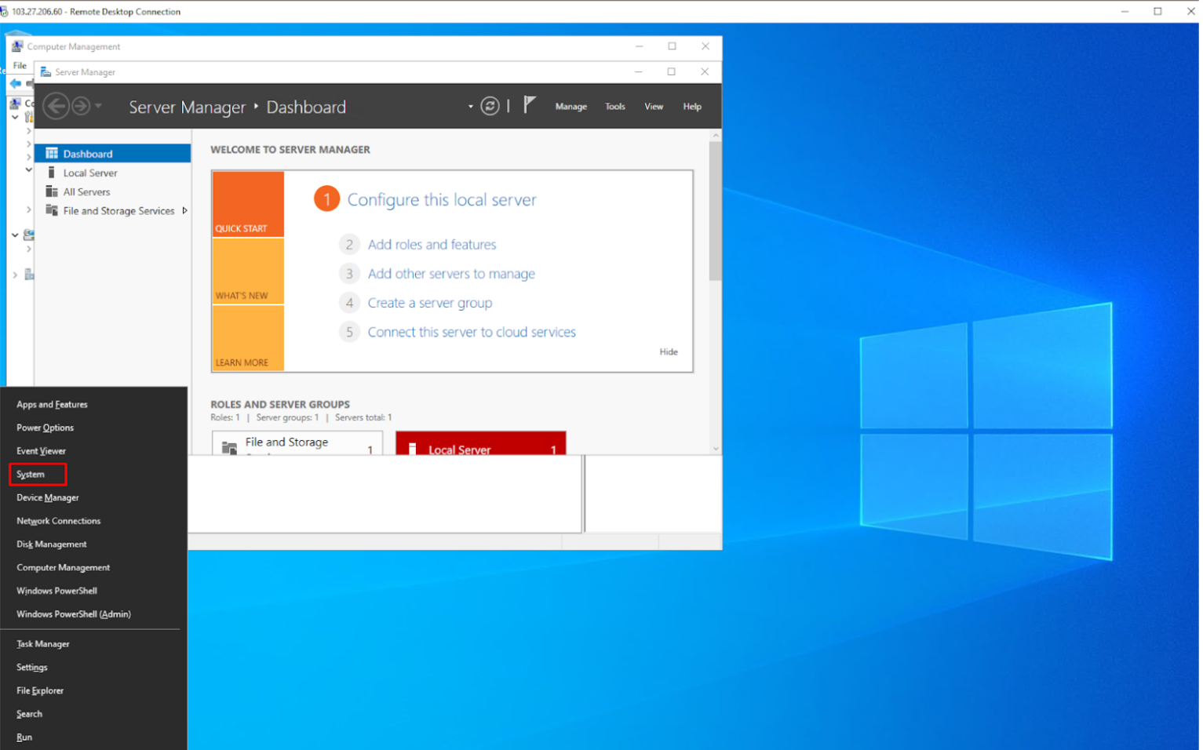Click the back navigation arrow

coord(56,105)
